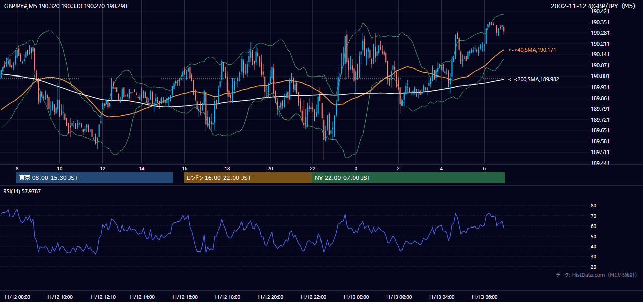Select the 200 SMA 189.982 label

[533, 80]
